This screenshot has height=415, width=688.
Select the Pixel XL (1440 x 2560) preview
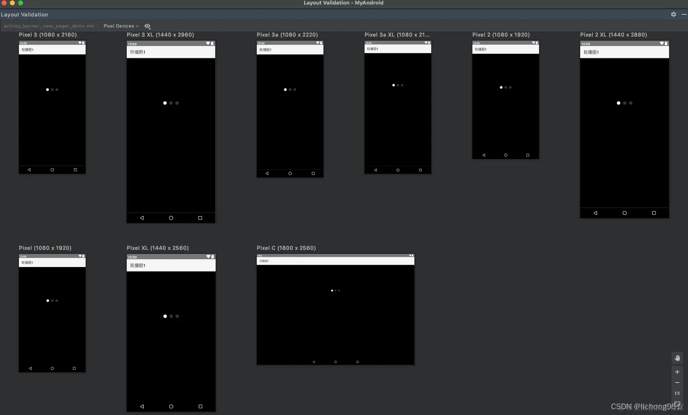point(171,333)
